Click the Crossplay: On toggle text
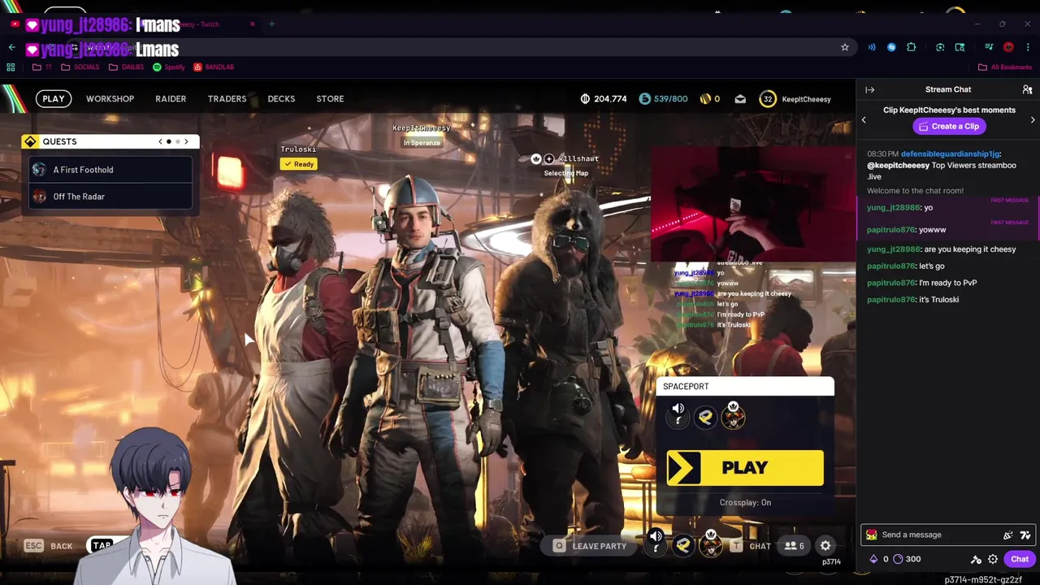1040x585 pixels. click(745, 502)
